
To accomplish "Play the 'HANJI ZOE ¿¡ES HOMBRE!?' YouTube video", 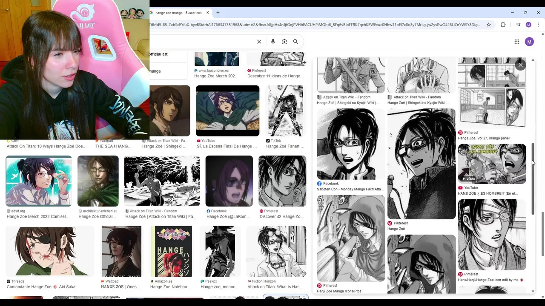I will click(492, 164).
